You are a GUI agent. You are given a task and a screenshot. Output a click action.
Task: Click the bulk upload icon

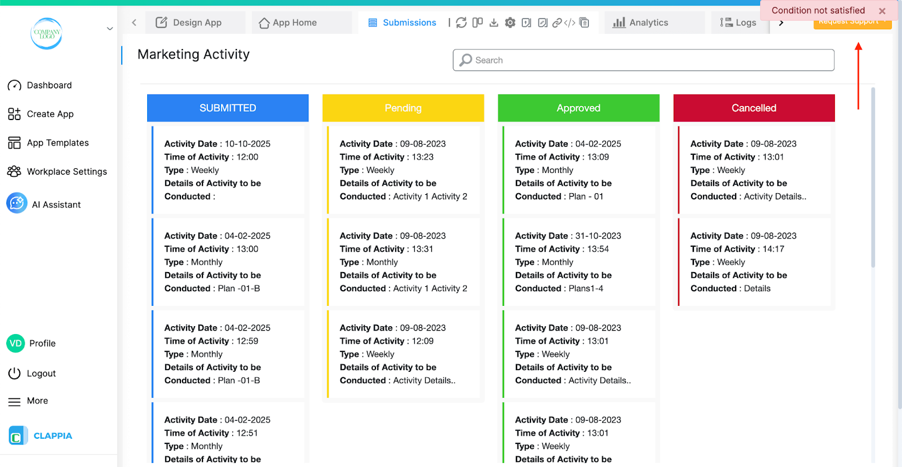pyautogui.click(x=526, y=23)
